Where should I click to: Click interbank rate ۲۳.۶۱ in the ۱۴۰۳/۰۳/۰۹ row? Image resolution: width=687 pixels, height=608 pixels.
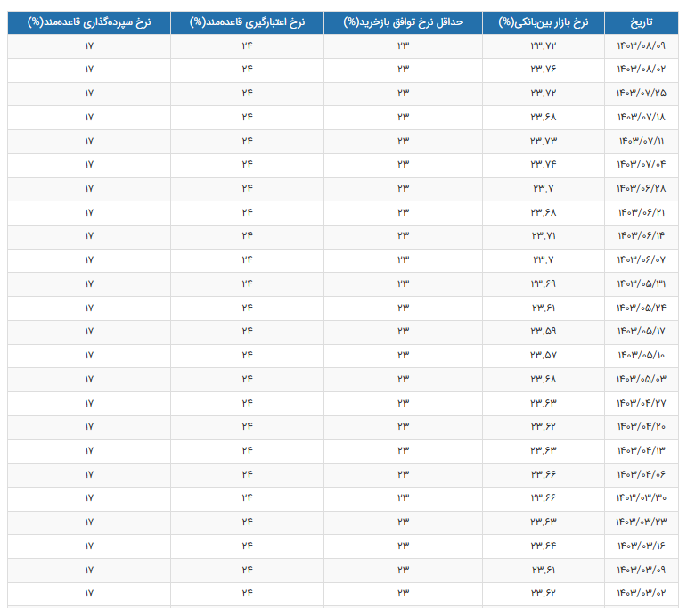point(544,570)
